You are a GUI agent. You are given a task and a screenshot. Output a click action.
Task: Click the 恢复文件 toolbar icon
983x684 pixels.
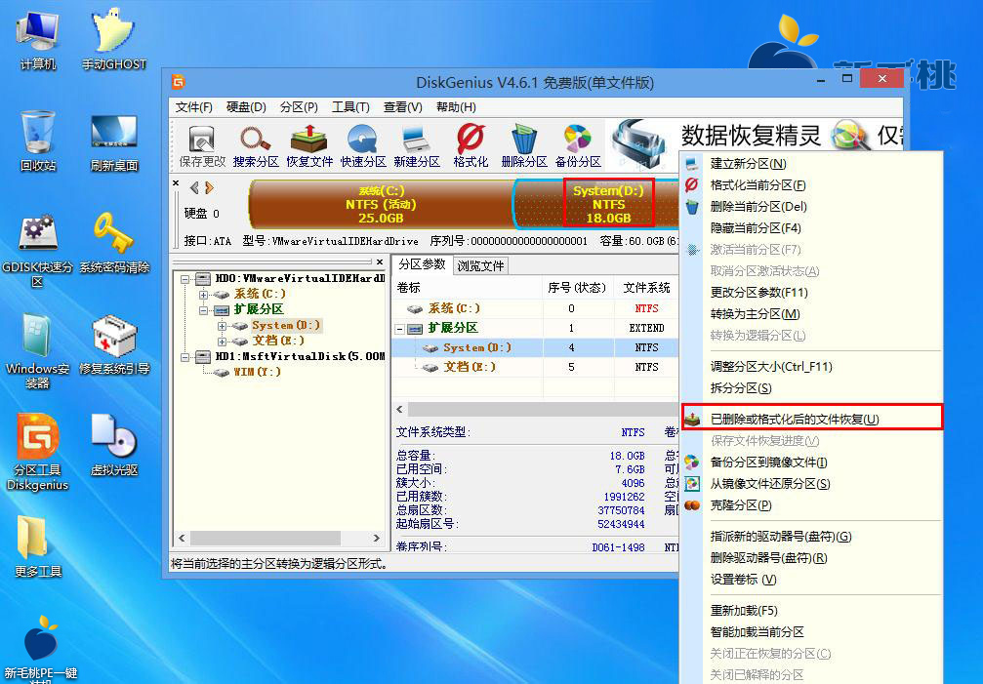(309, 146)
